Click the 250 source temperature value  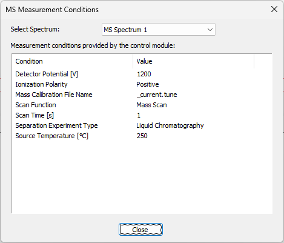coord(142,136)
